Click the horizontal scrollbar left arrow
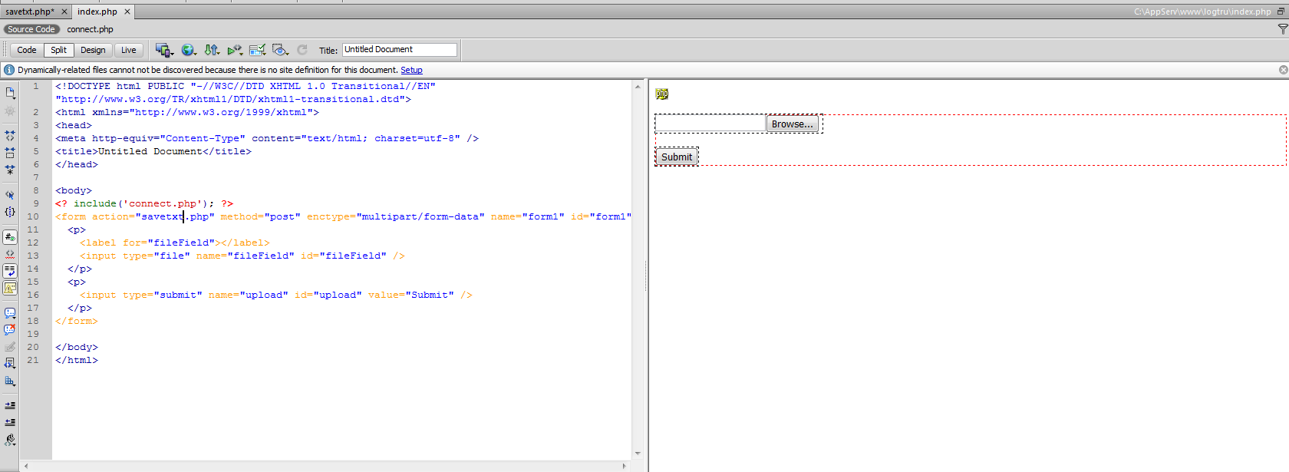This screenshot has width=1289, height=472. (26, 466)
